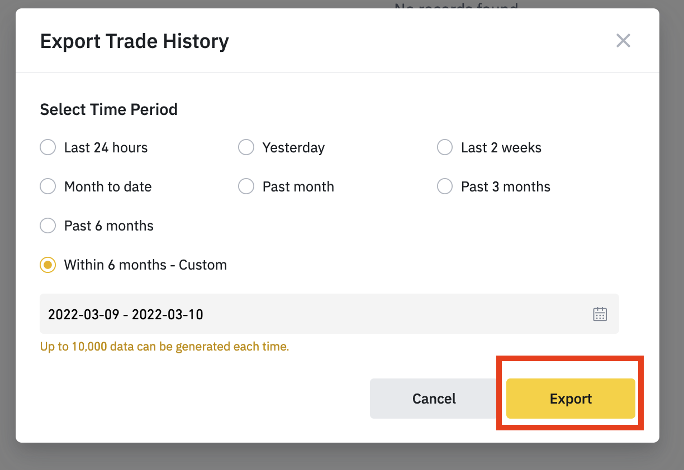This screenshot has height=470, width=684.
Task: Close the Export Trade History dialog
Action: click(623, 40)
